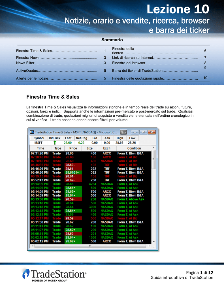This screenshot has height=290, width=224.
Task: Click the Condition column header
Action: [134, 148]
